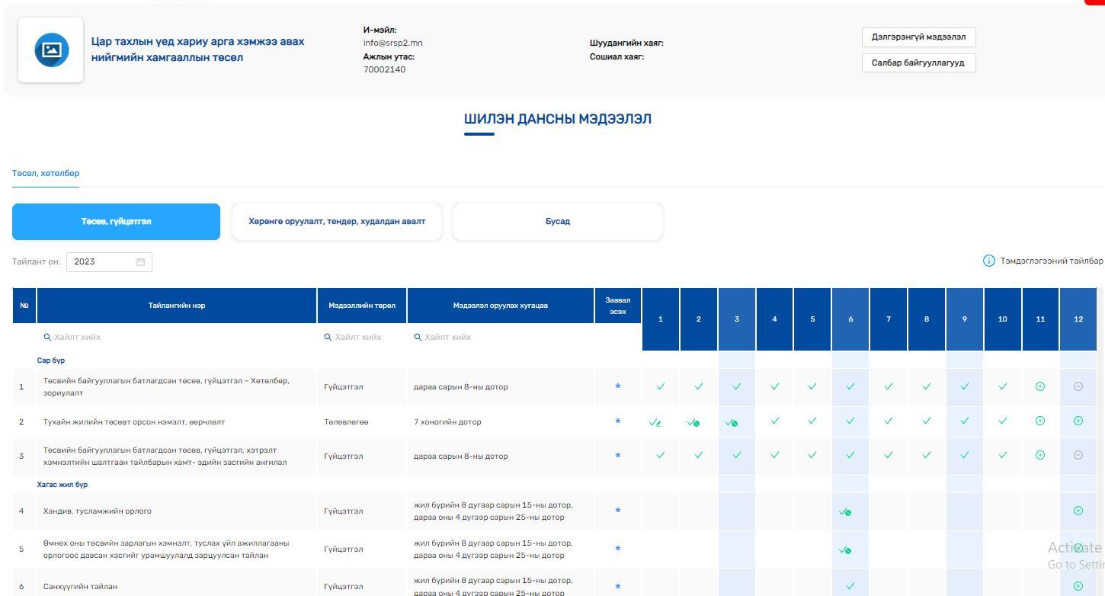Viewport: 1105px width, 596px height.
Task: Open the Тайлант он year picker calendar icon
Action: click(141, 262)
